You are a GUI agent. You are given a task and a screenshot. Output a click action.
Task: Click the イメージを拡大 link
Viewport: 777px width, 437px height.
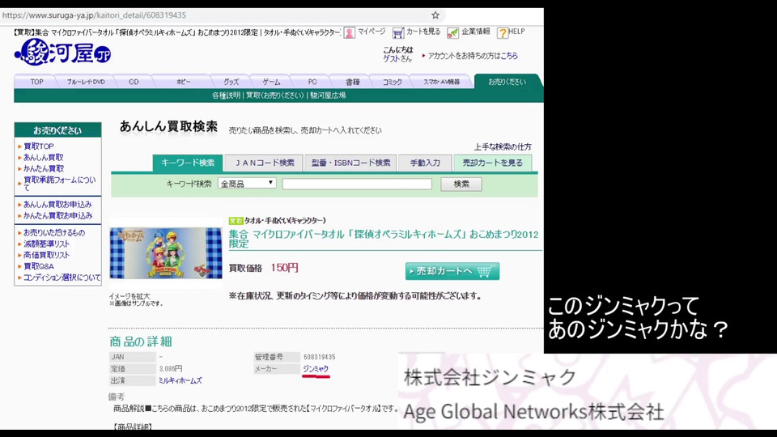click(x=129, y=296)
